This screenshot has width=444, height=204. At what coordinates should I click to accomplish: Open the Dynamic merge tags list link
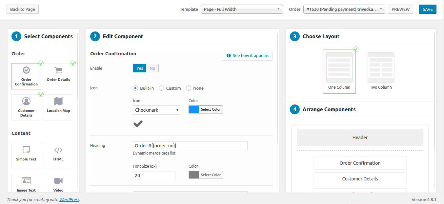(x=154, y=153)
